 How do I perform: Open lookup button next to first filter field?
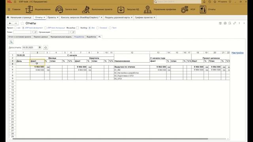(x=36, y=32)
